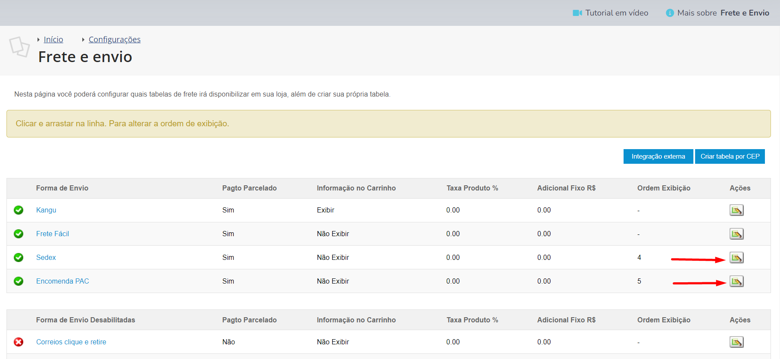
Task: Click Informação no Carrinho header of enabled table
Action: tap(356, 188)
